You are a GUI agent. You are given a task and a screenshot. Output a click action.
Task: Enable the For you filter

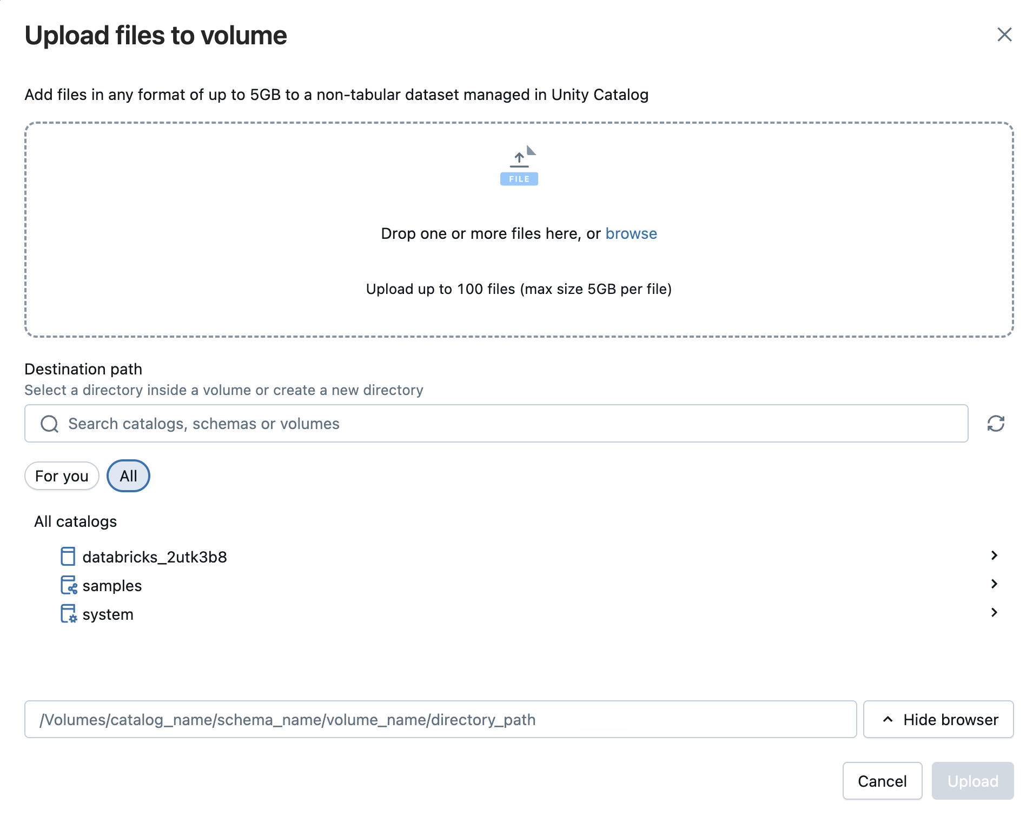(62, 476)
